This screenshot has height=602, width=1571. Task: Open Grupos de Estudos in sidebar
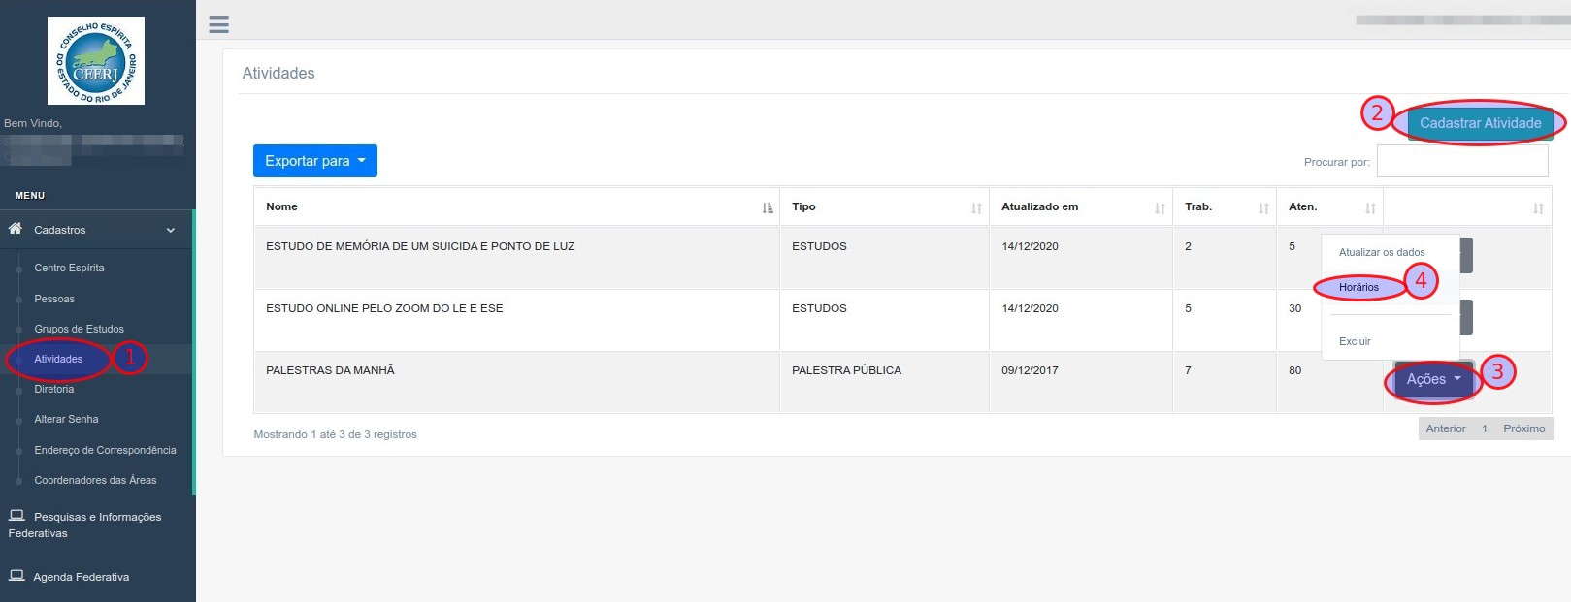[x=79, y=329]
